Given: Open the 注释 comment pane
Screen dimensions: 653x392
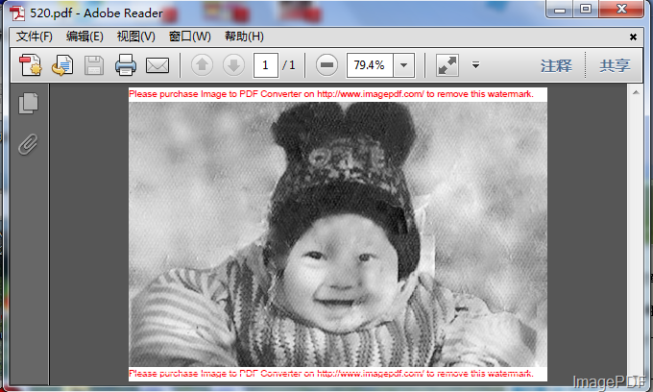Looking at the screenshot, I should tap(556, 65).
